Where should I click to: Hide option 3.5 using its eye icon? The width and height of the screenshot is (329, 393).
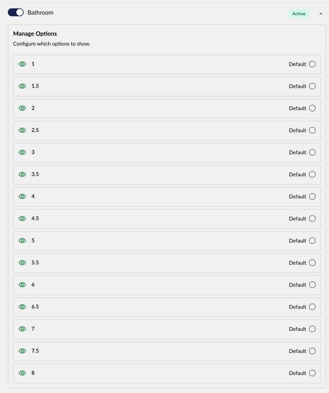(22, 175)
